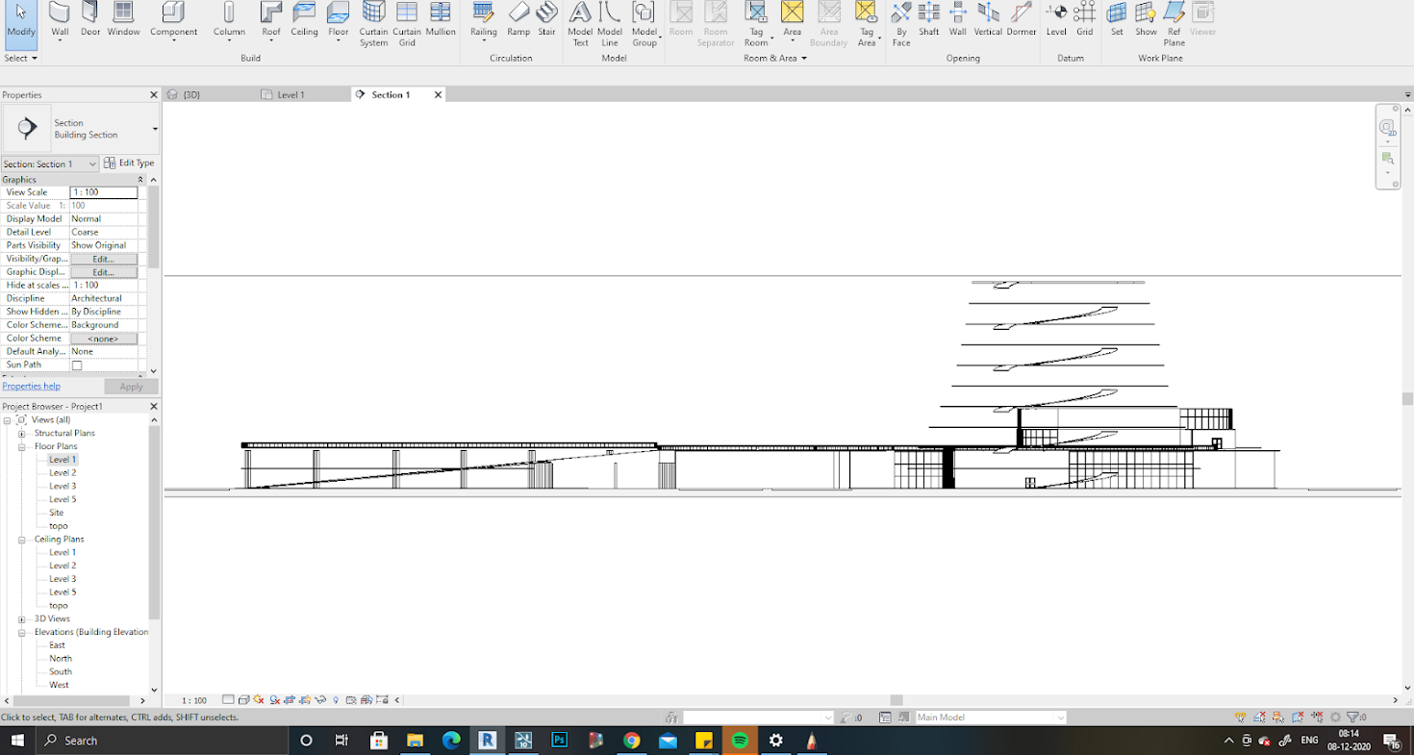The height and width of the screenshot is (755, 1414).
Task: Click the Color Scheme <none> button
Action: pyautogui.click(x=104, y=339)
